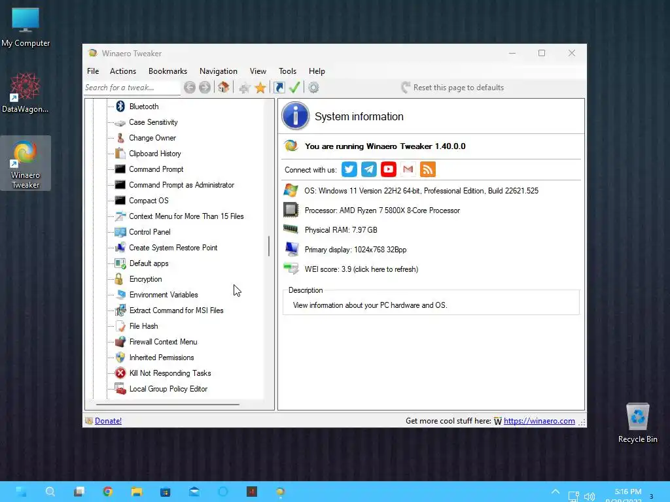Open the Tools menu
Image resolution: width=670 pixels, height=502 pixels.
tap(288, 71)
